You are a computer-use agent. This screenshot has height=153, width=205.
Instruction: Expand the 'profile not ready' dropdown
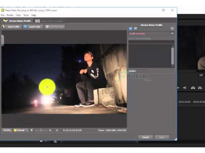(x=172, y=34)
